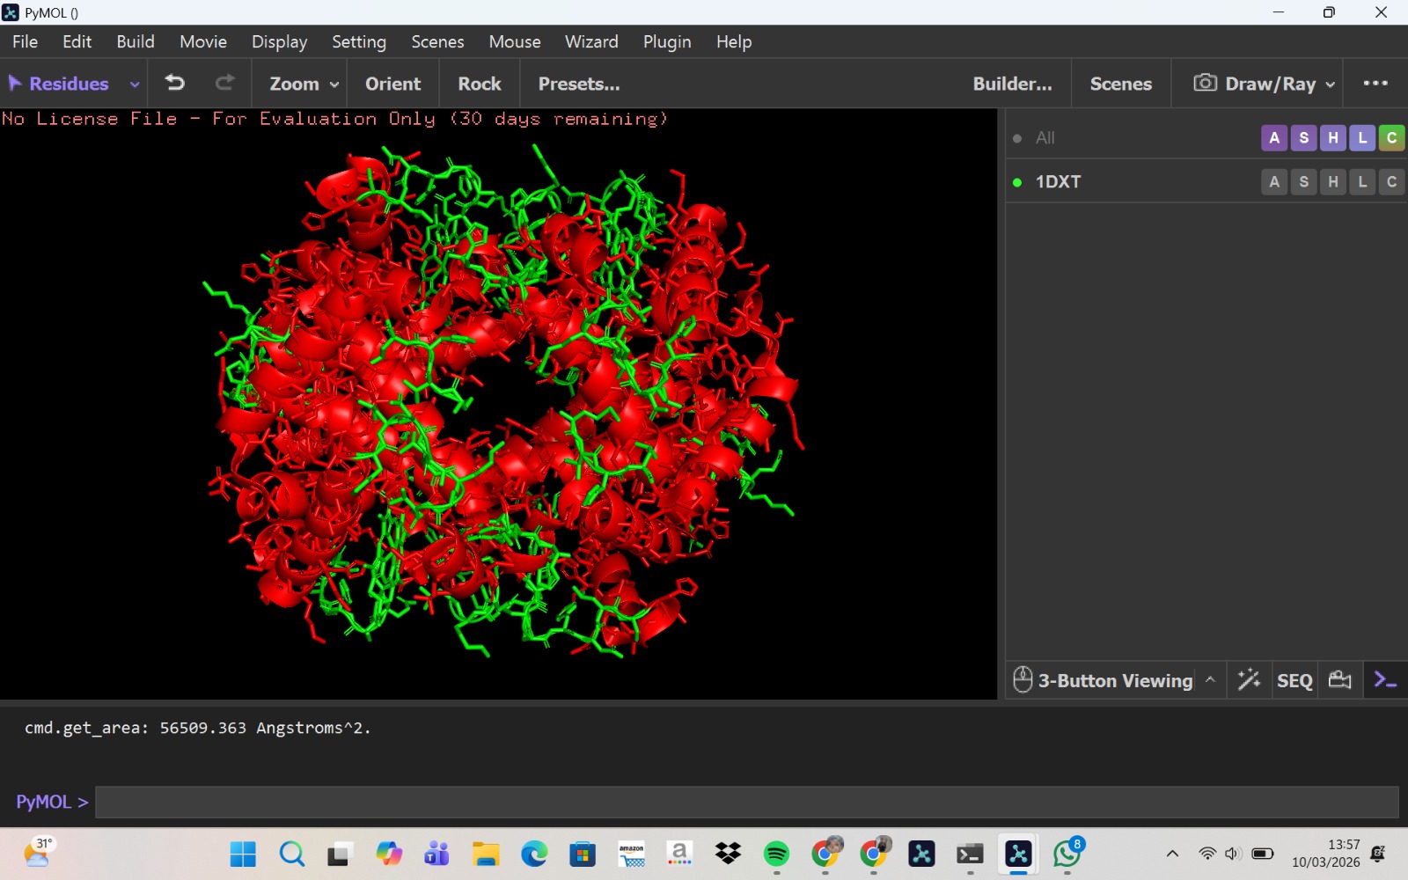
Task: Open the Plugin menu
Action: pos(666,41)
